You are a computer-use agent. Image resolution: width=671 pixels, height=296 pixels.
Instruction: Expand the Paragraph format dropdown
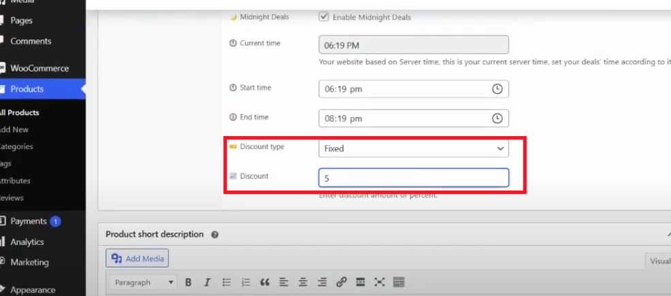(x=144, y=282)
